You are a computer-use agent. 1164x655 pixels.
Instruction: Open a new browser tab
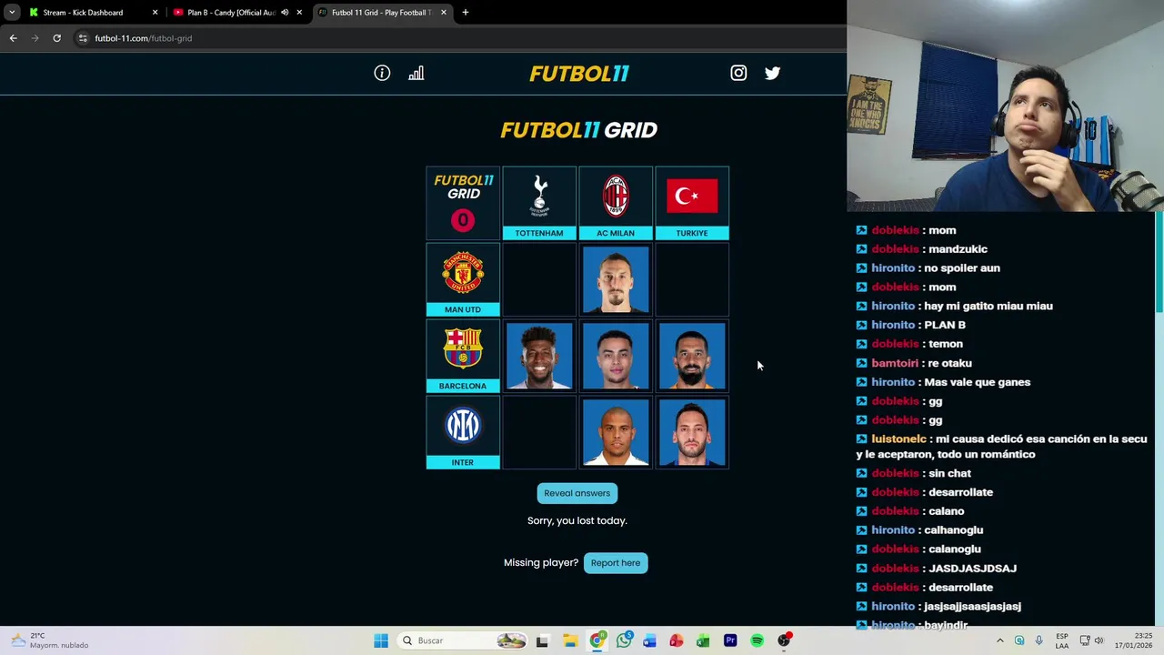(x=466, y=13)
